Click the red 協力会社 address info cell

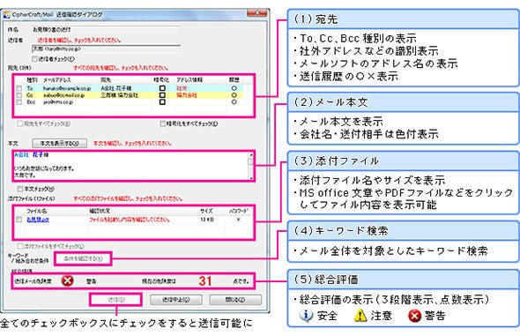coord(187,95)
